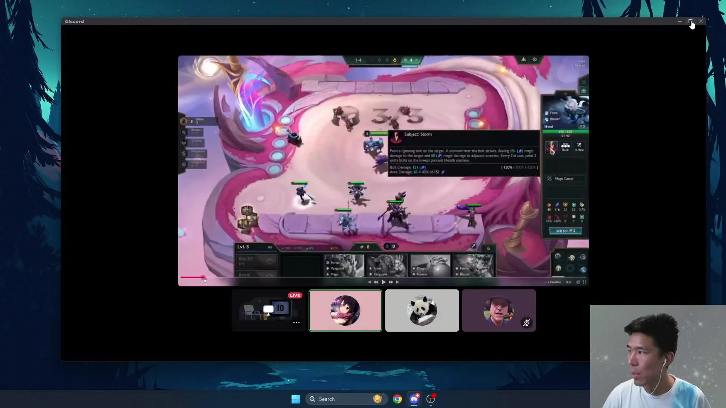Viewport: 726px width, 408px height.
Task: Click the 4 Hex range indicator
Action: (x=579, y=147)
